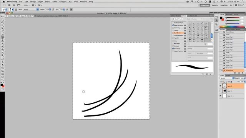The height and width of the screenshot is (138, 246).
Task: Enable the Color Dynamics checkbox
Action: (x=173, y=36)
